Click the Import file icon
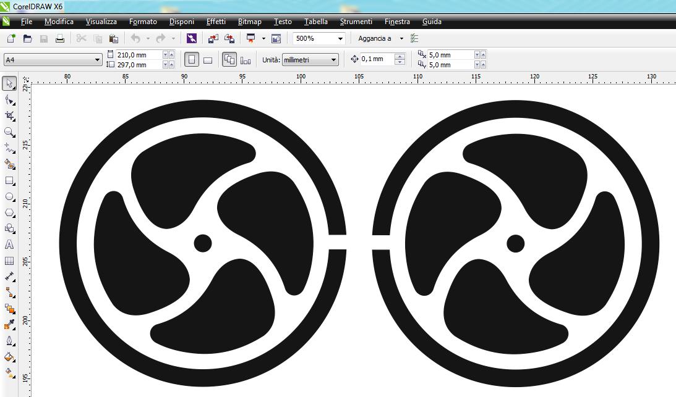The height and width of the screenshot is (397, 676). pos(213,39)
